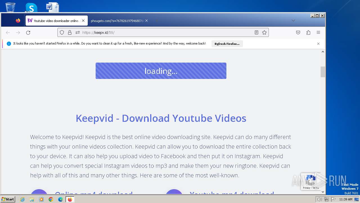This screenshot has width=360, height=203.
Task: Click Keepvid - Download Youtube Videos heading
Action: [161, 118]
